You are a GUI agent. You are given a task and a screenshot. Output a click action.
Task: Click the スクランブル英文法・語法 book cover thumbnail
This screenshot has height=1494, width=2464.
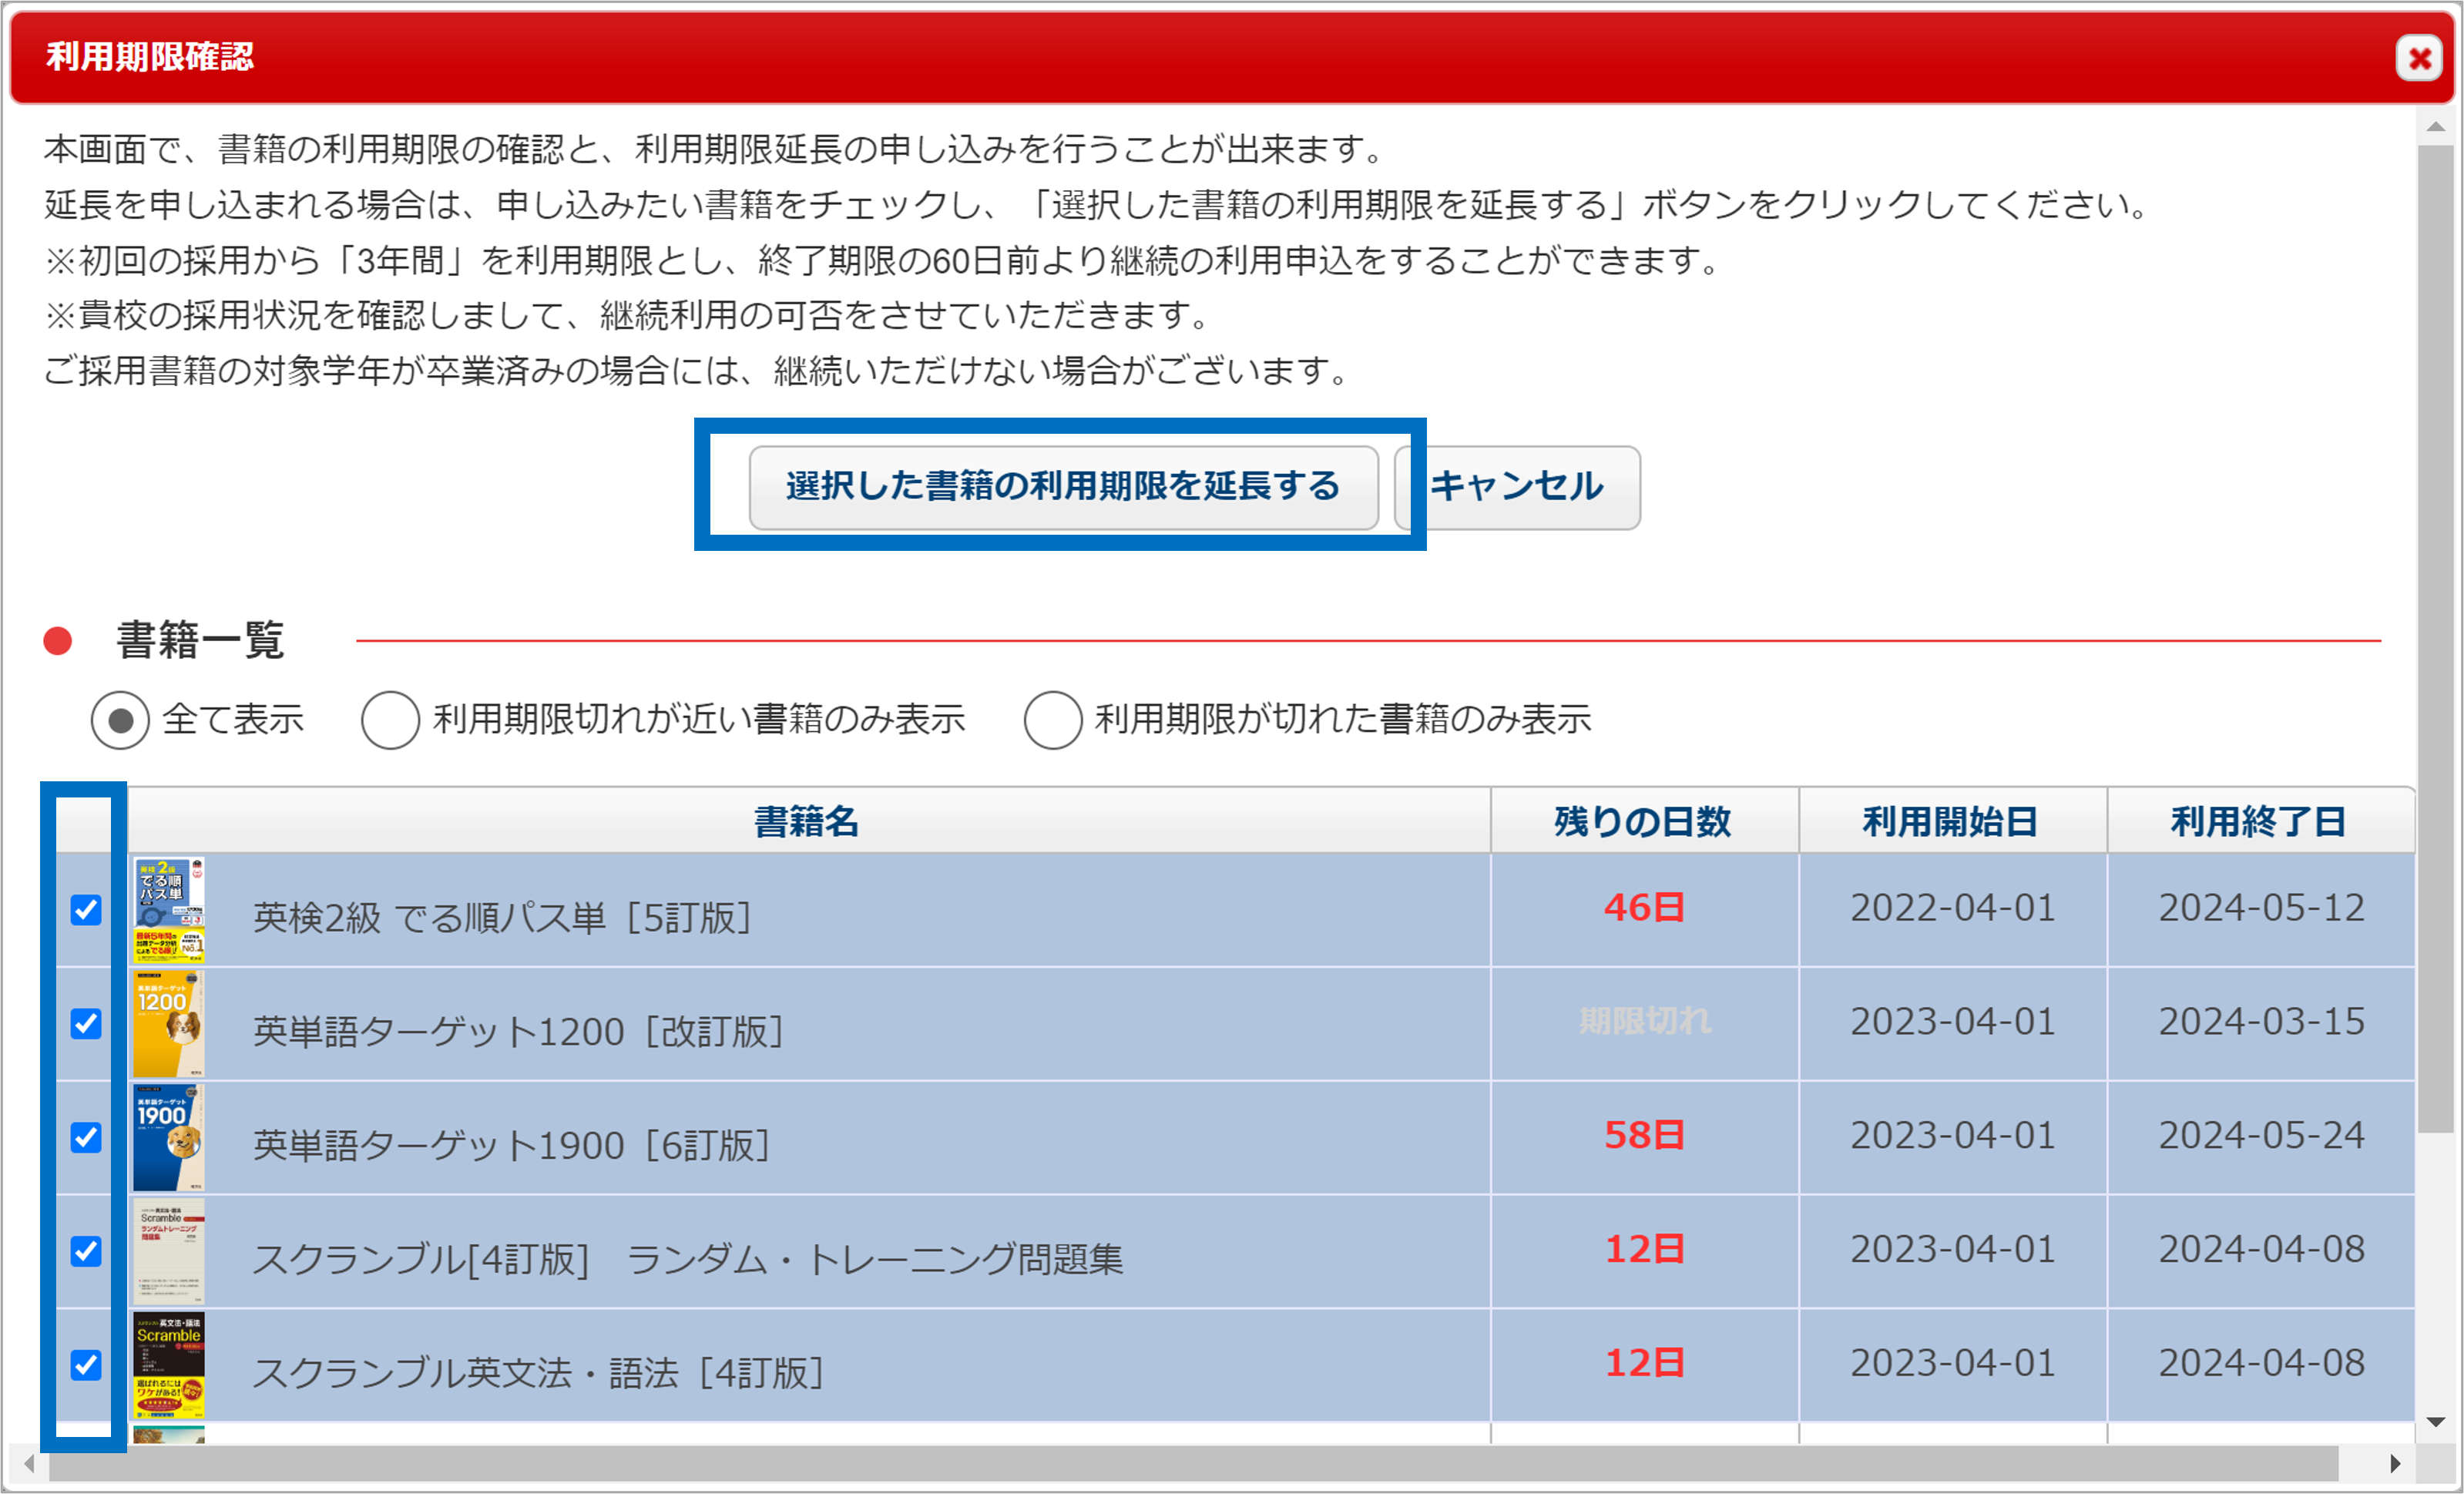tap(169, 1365)
